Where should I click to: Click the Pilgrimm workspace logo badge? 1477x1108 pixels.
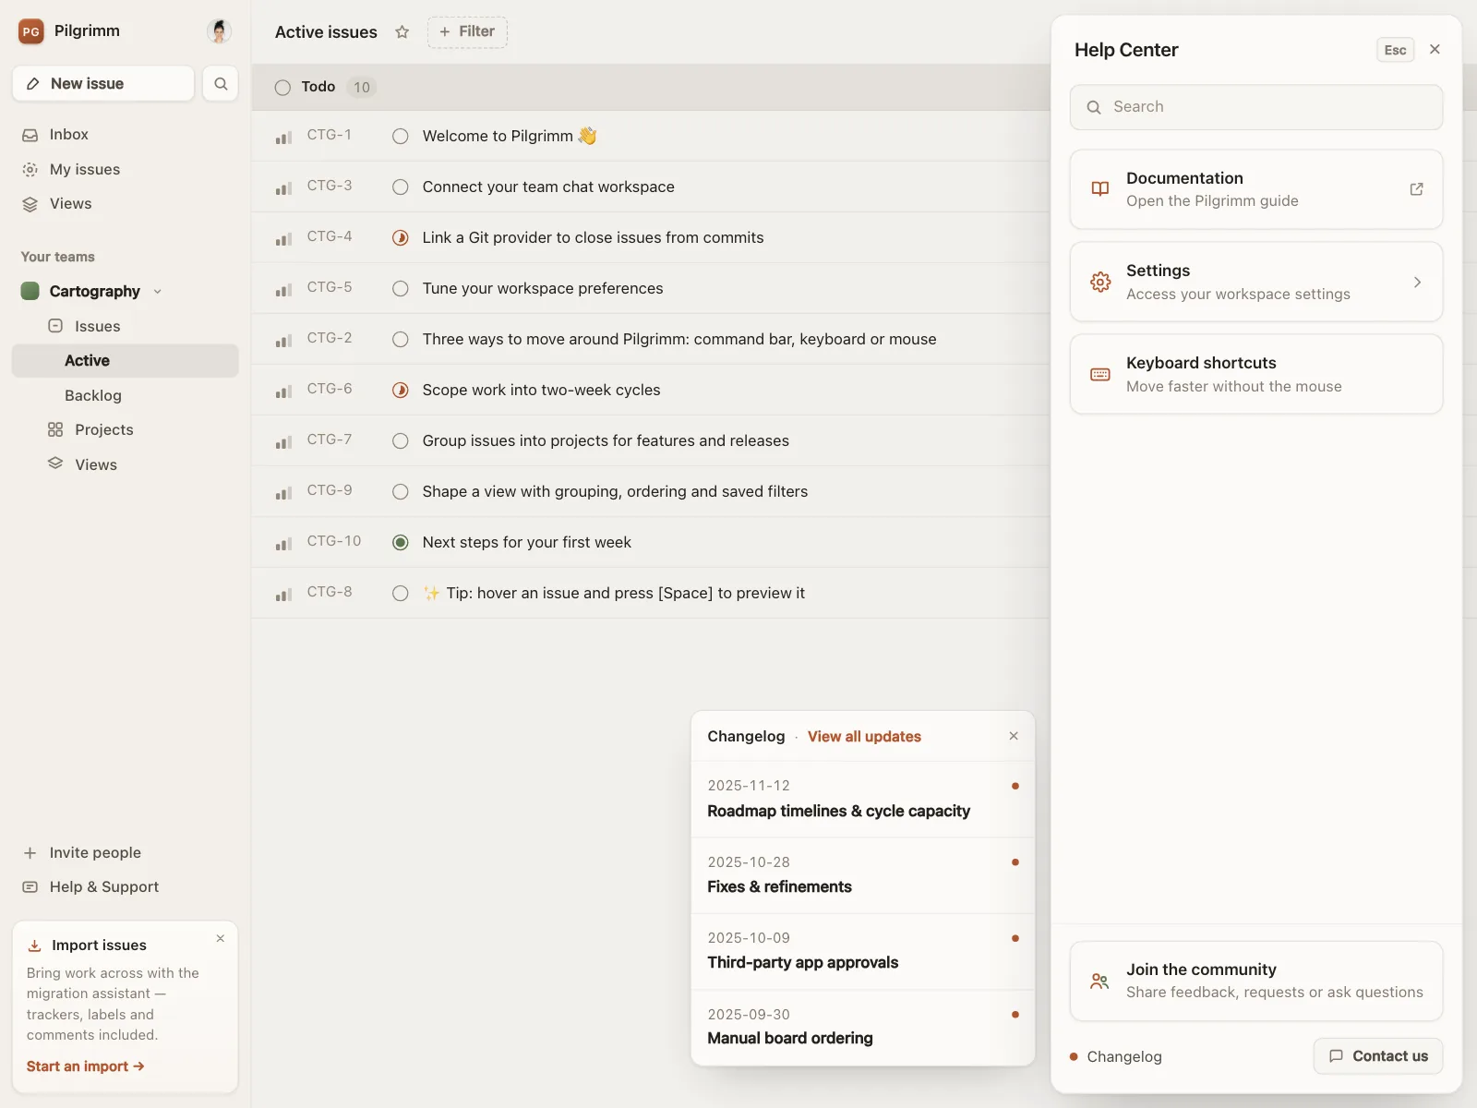click(x=30, y=31)
